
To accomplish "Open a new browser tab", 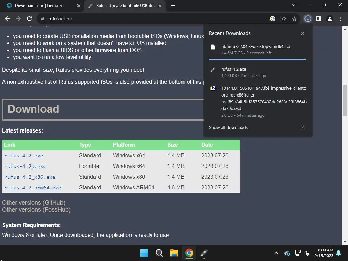I will [x=173, y=6].
